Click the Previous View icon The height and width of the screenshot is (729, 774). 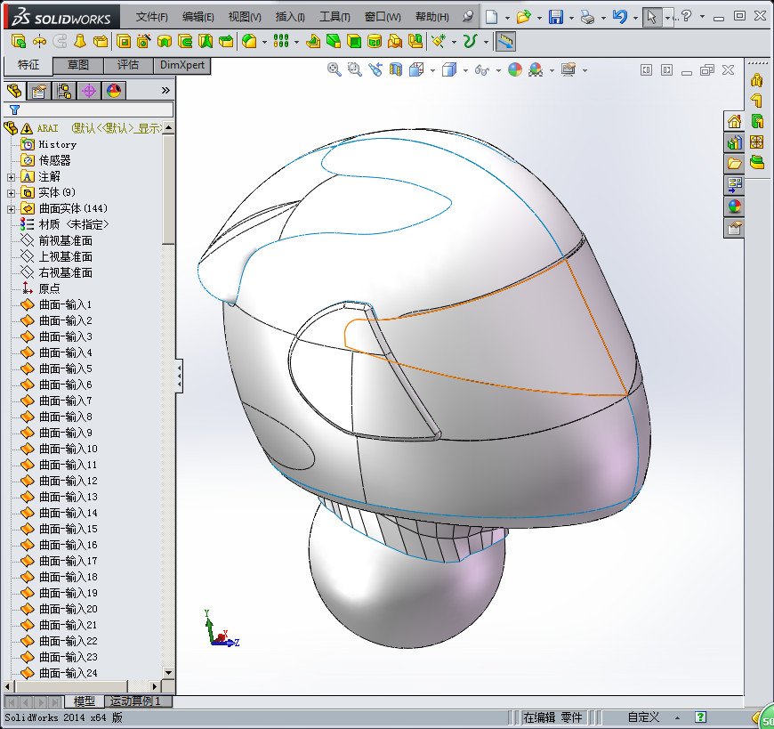point(375,69)
